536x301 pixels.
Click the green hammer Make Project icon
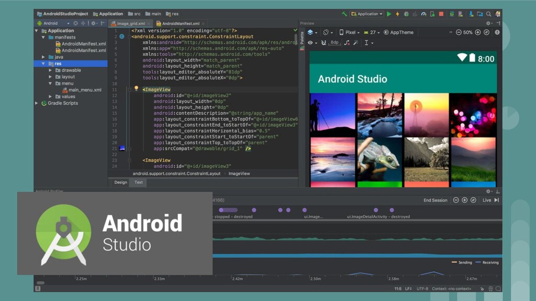coord(344,14)
